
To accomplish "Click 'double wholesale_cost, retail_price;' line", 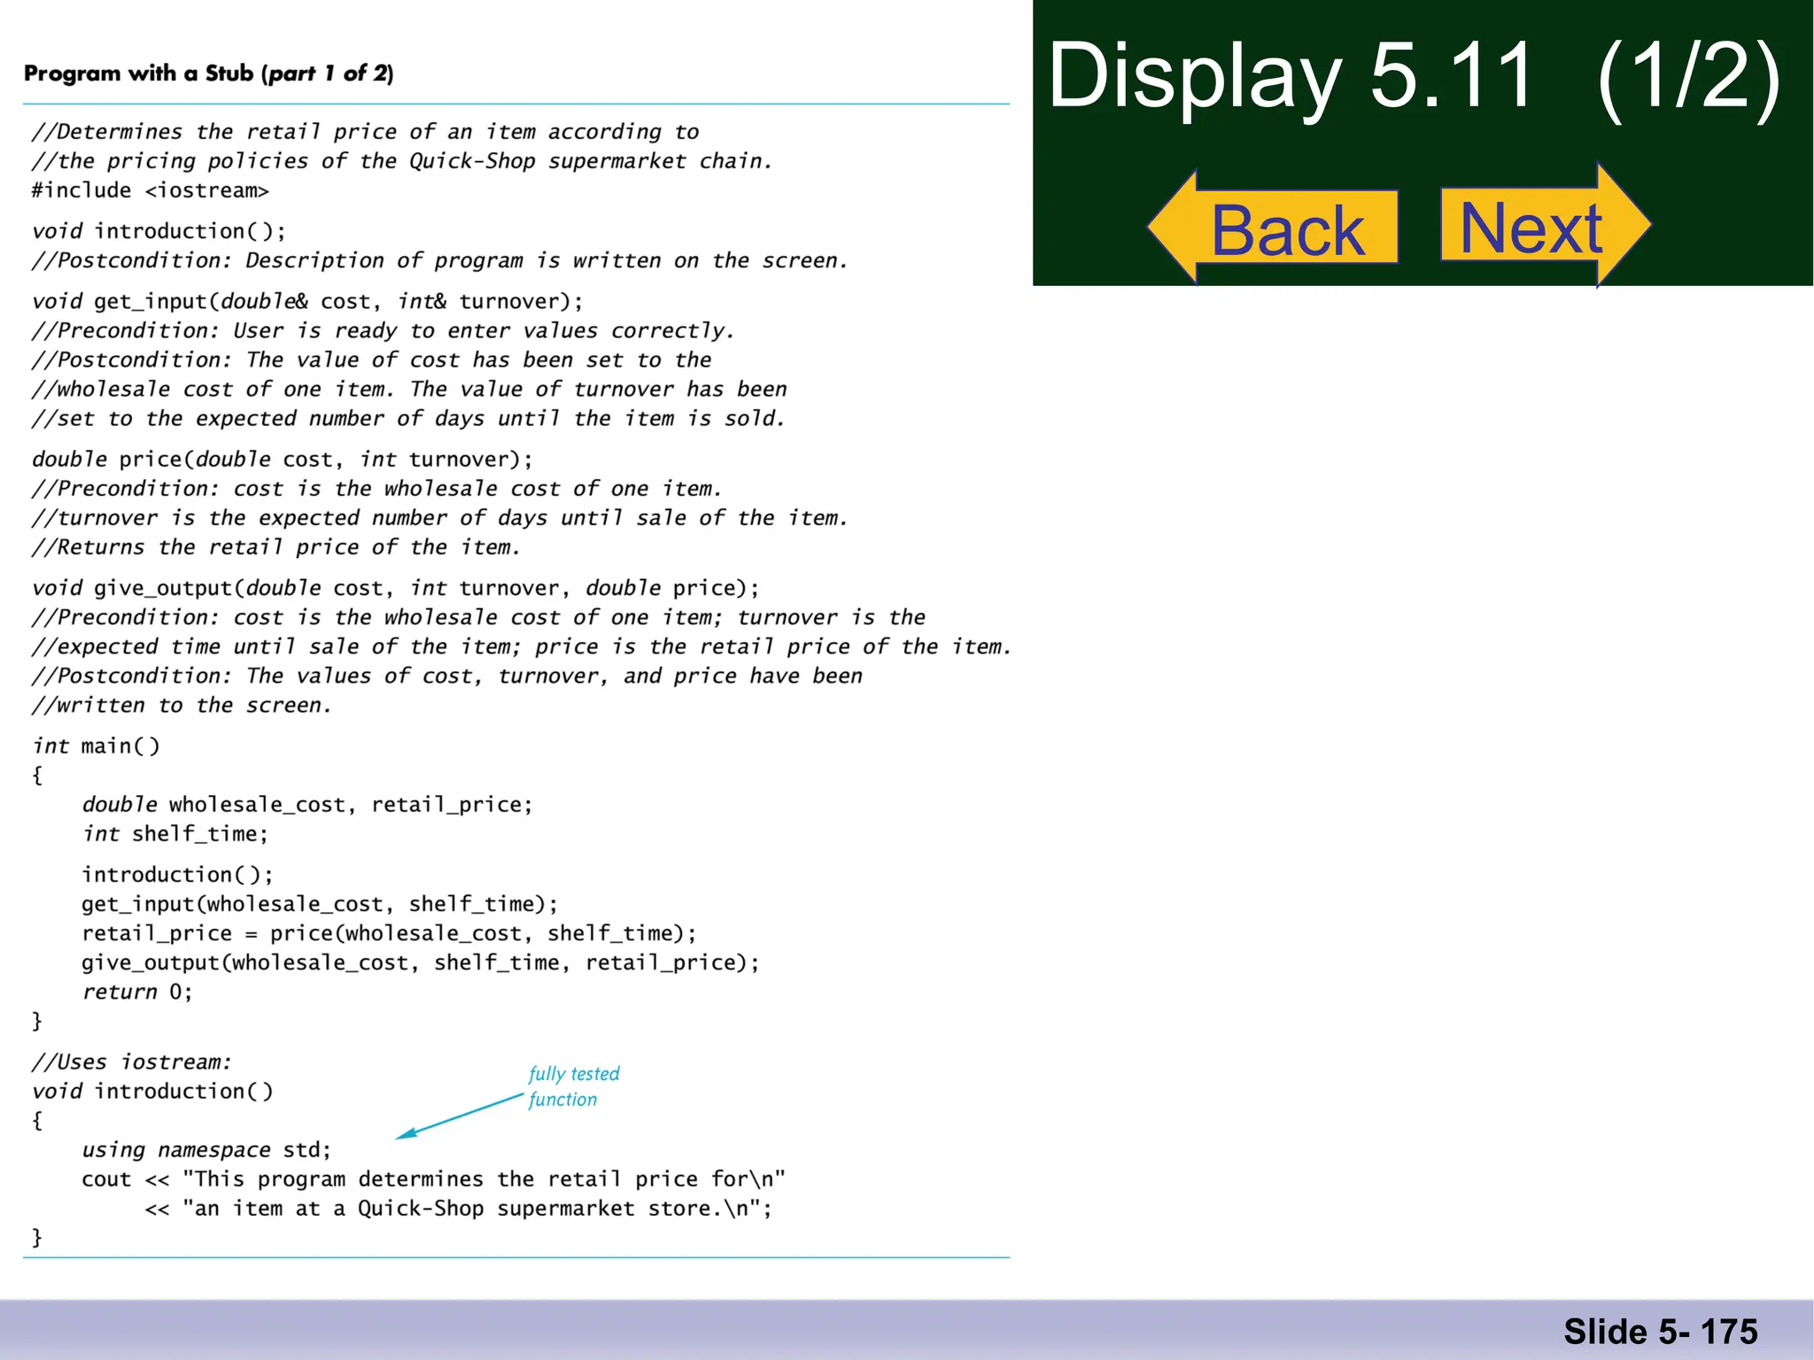I will click(x=307, y=804).
